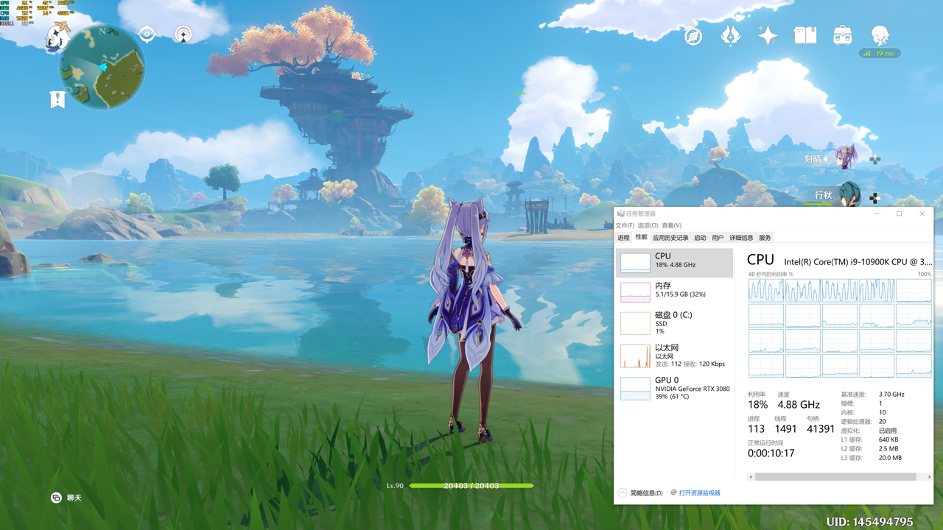Open the 用户 tab
The height and width of the screenshot is (530, 943).
tap(718, 238)
